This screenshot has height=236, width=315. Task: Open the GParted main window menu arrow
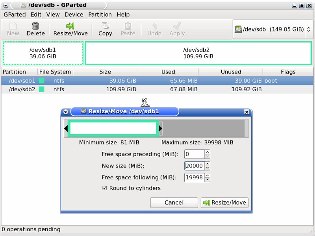6,6
